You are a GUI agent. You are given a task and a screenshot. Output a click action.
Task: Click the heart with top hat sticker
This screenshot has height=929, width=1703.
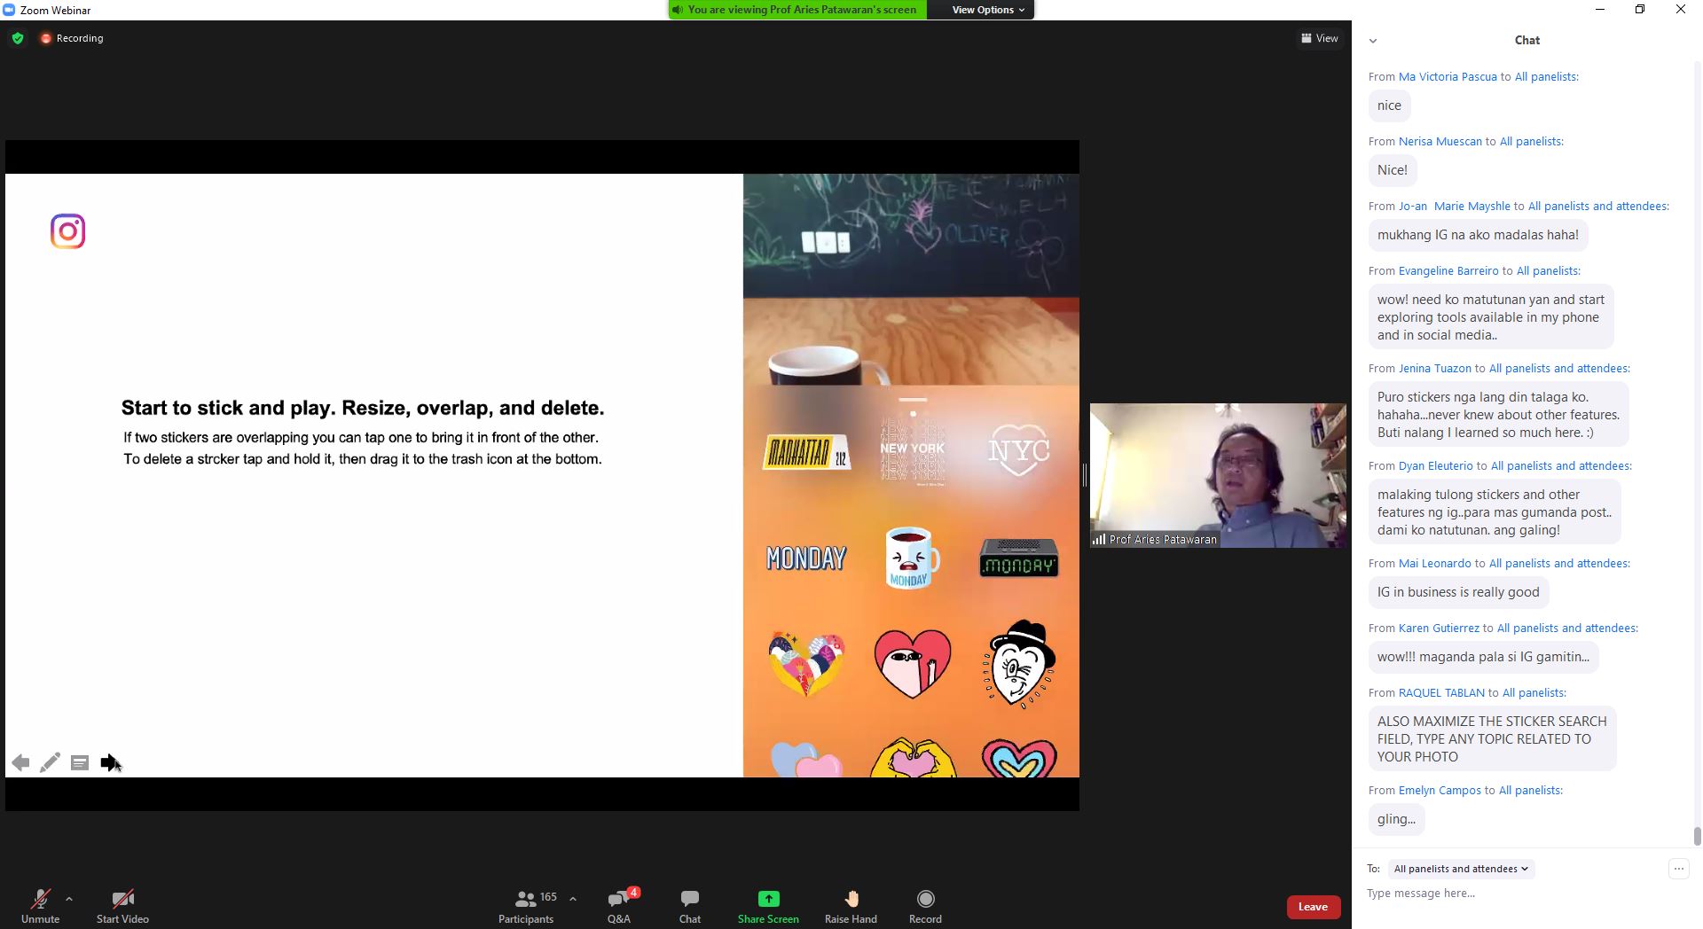(x=1019, y=664)
